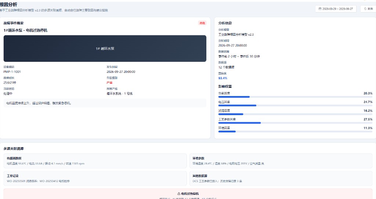This screenshot has height=199, width=376.
Task: Click the calendar icon in the date range box
Action: coord(320,9)
